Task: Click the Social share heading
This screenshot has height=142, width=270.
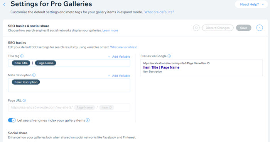Action: [x=18, y=133]
